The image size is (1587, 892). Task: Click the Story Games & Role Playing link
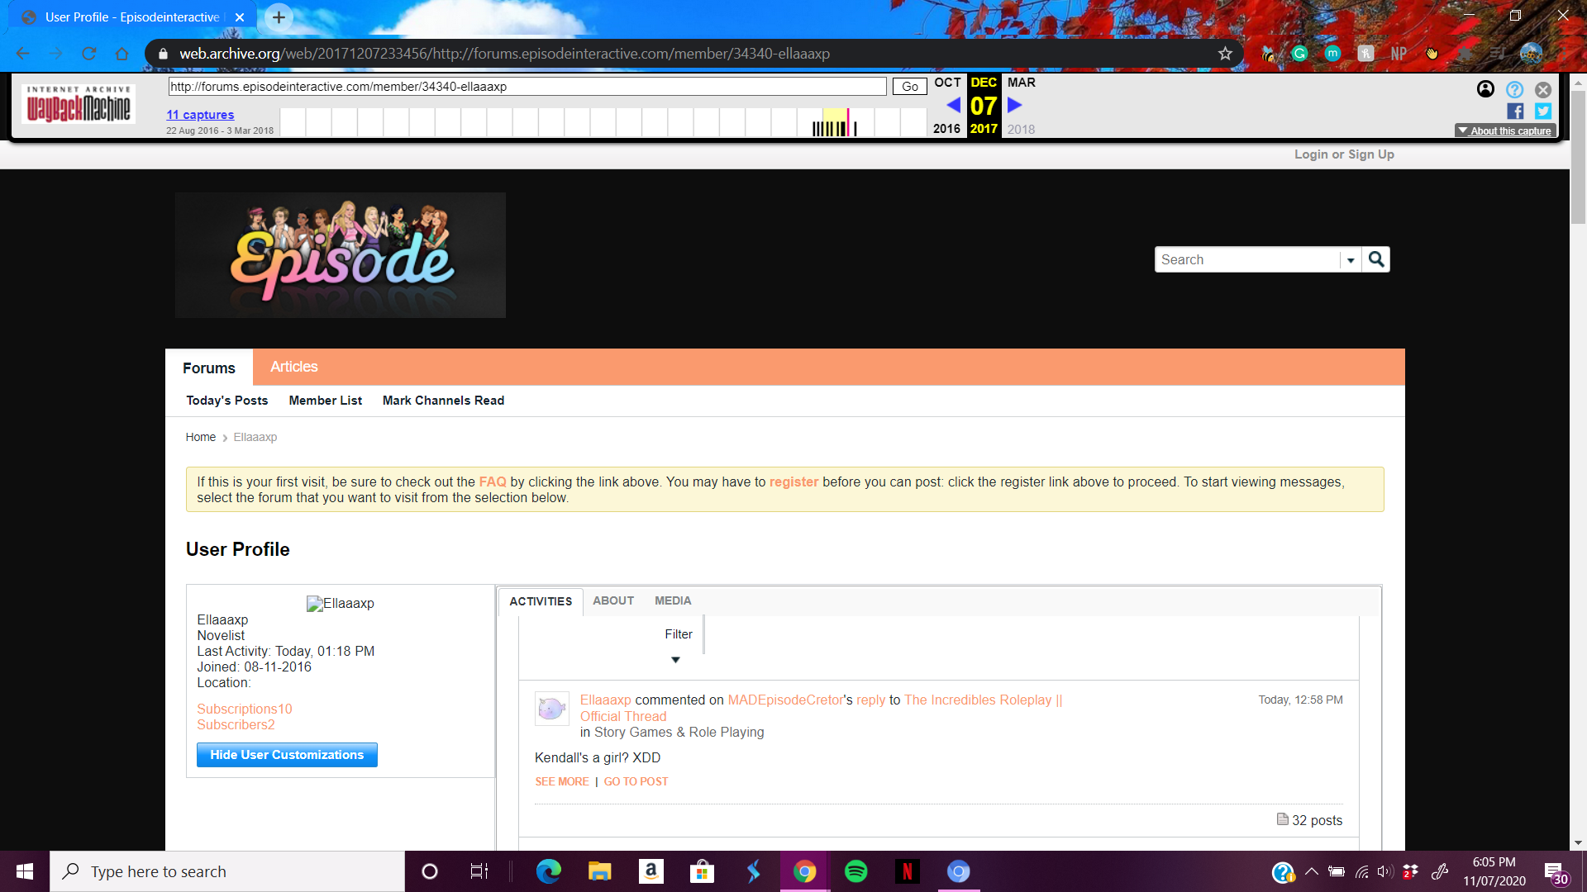pos(679,732)
